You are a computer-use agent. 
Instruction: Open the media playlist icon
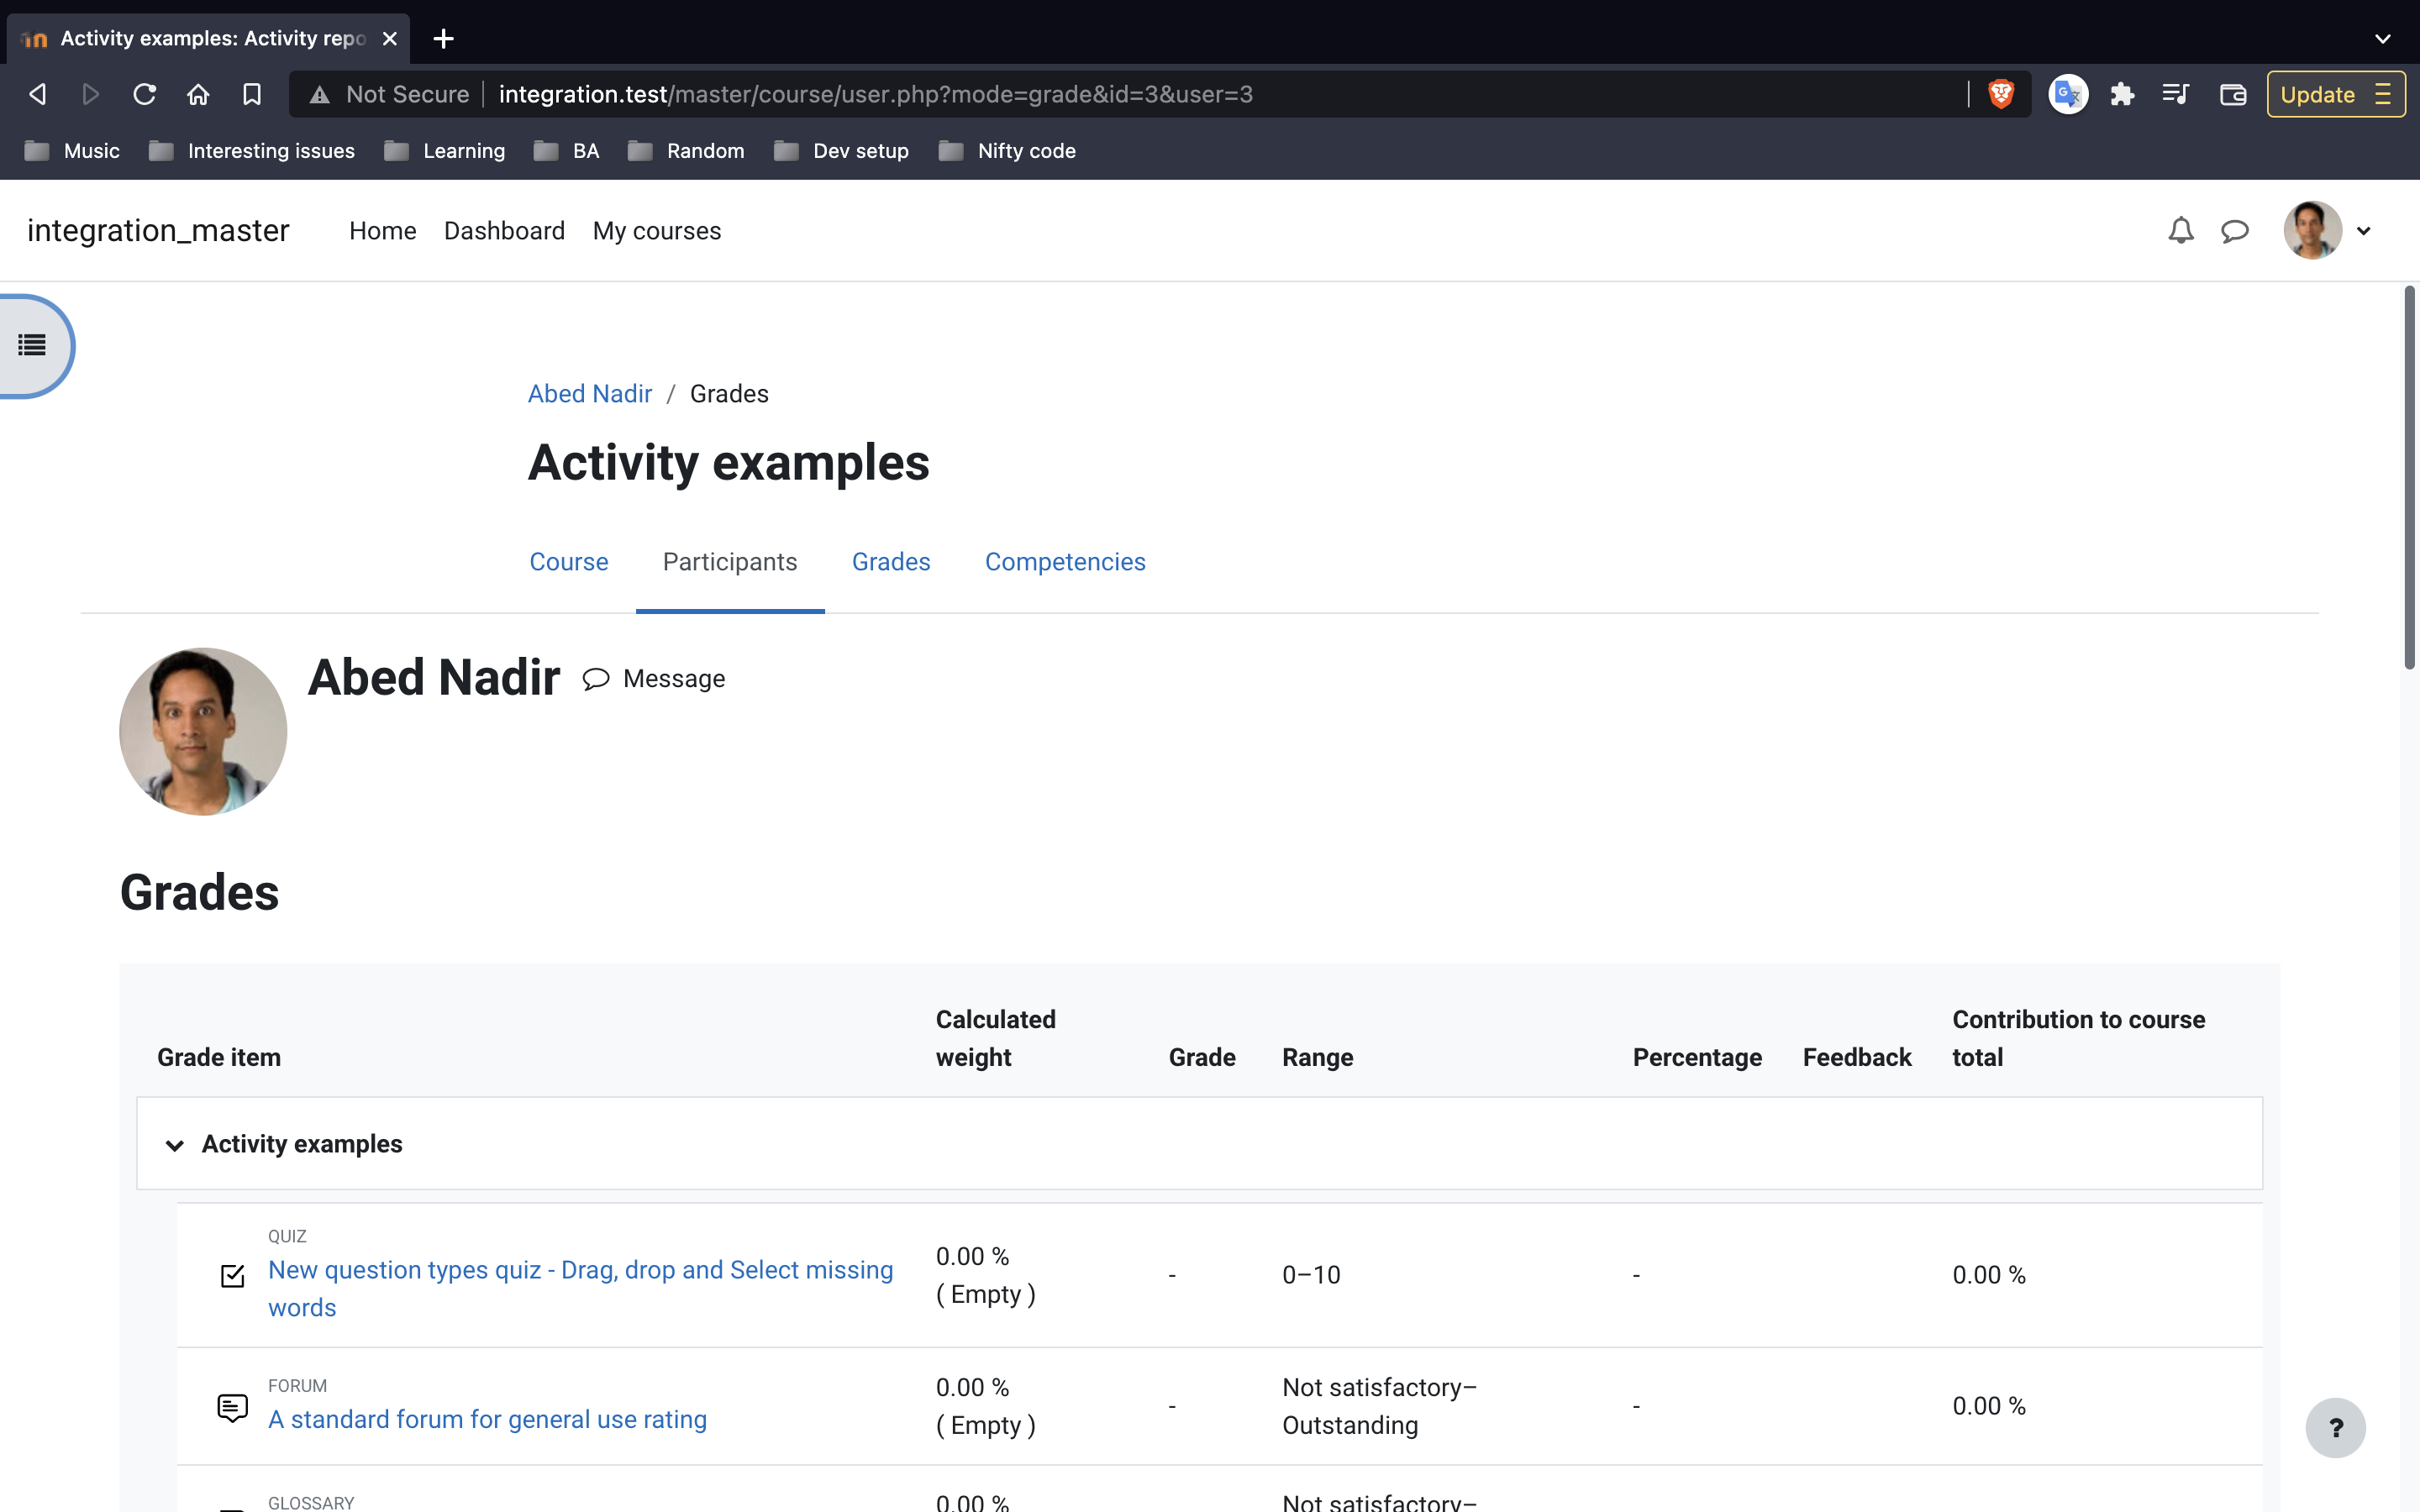[2176, 94]
